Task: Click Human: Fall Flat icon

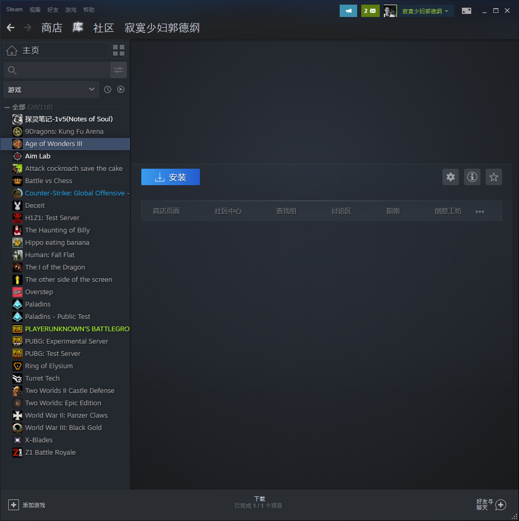Action: (17, 255)
